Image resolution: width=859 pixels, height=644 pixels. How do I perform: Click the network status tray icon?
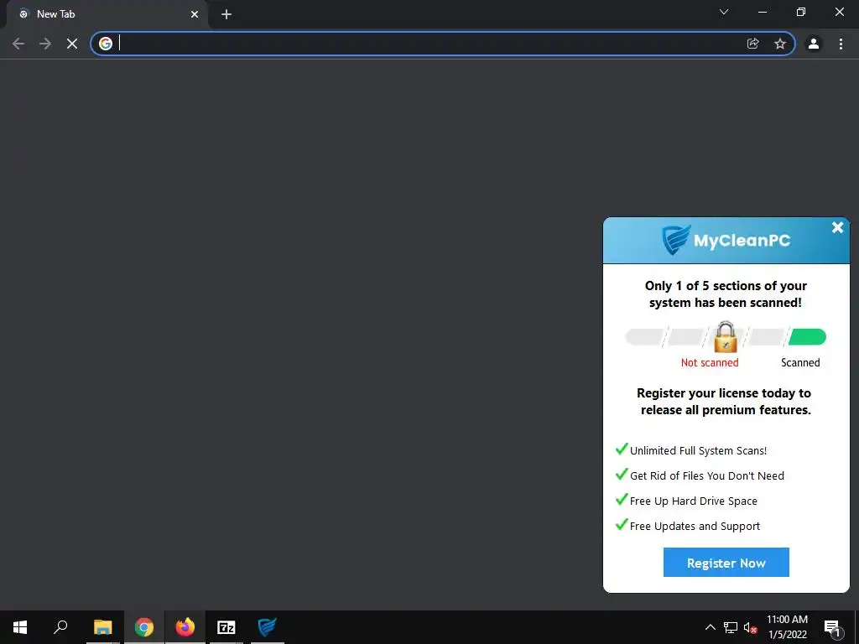[x=731, y=627]
